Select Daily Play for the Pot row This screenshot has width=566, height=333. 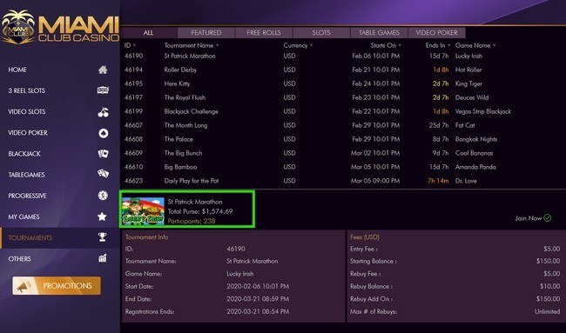[343, 181]
